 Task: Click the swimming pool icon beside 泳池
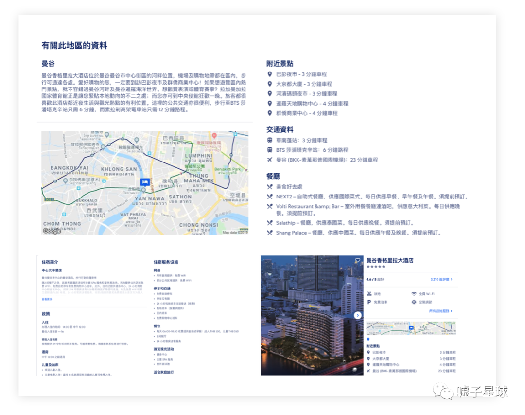369,294
